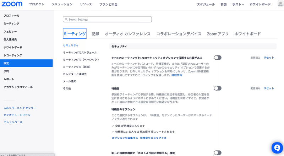
Task: Jump to カレンダーと連絡先 section
Action: click(x=75, y=74)
